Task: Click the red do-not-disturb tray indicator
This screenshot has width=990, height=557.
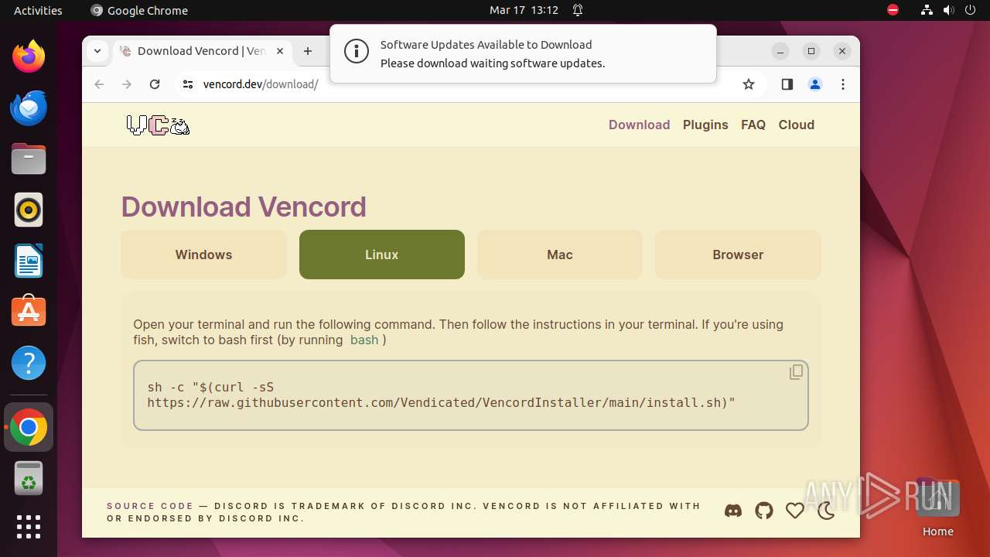Action: click(893, 10)
